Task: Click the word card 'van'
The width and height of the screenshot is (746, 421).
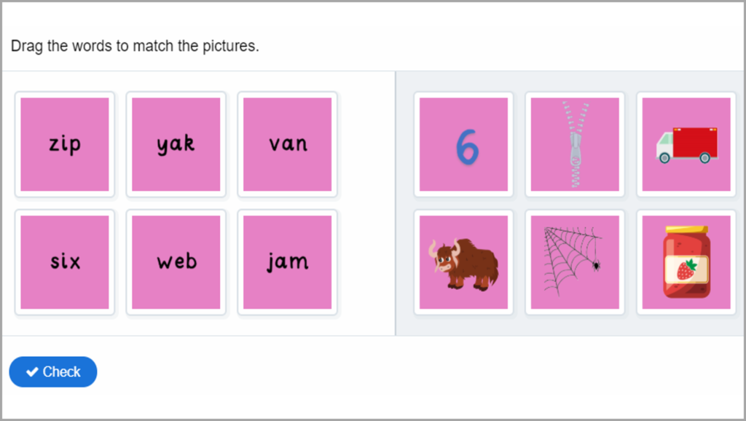Action: click(x=286, y=143)
